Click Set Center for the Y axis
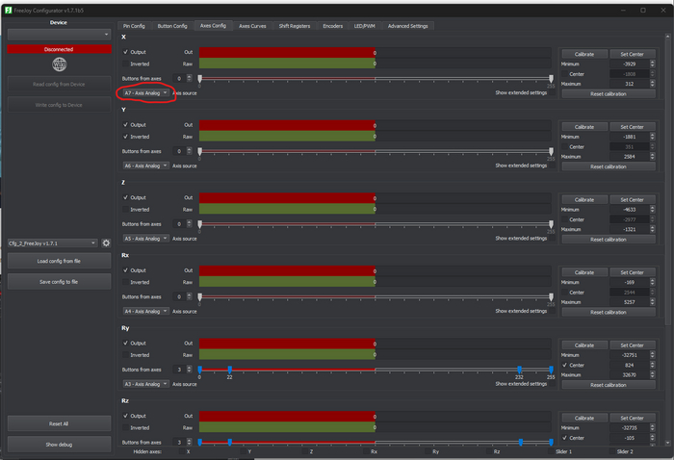The width and height of the screenshot is (674, 460). [x=632, y=127]
